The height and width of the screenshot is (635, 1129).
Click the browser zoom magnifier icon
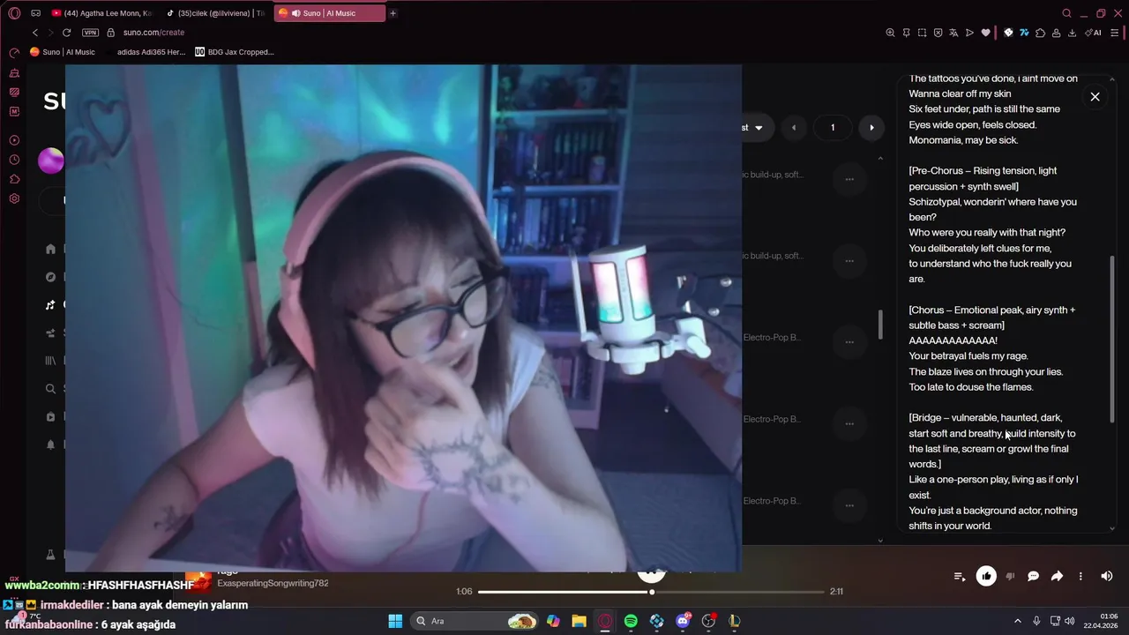[890, 33]
